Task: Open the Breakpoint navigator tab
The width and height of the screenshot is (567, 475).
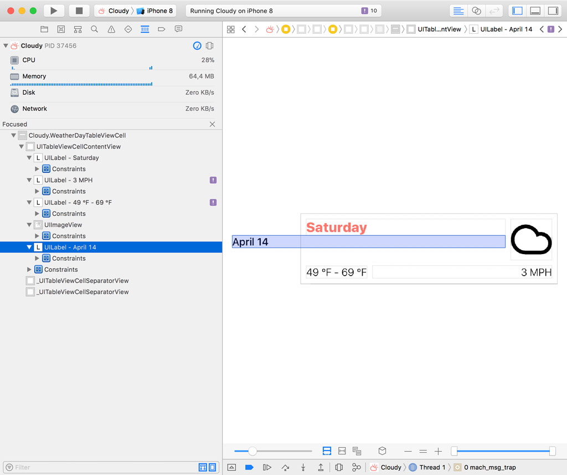Action: point(162,29)
